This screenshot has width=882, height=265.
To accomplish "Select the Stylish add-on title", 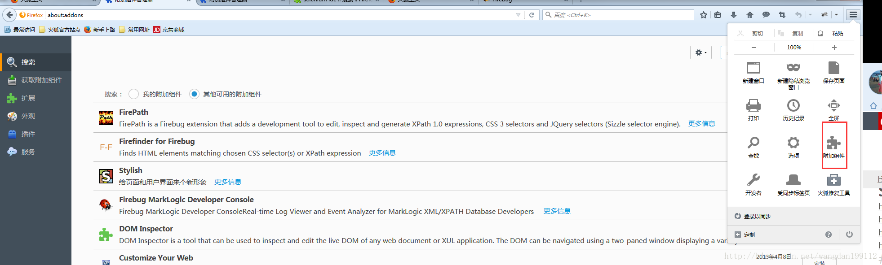I will coord(130,170).
